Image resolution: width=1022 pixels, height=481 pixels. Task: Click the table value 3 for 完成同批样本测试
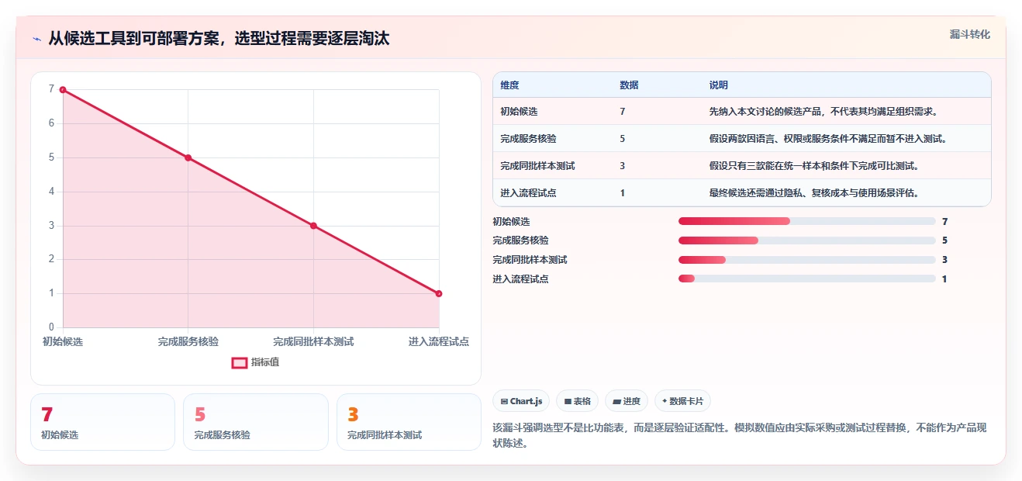coord(623,166)
